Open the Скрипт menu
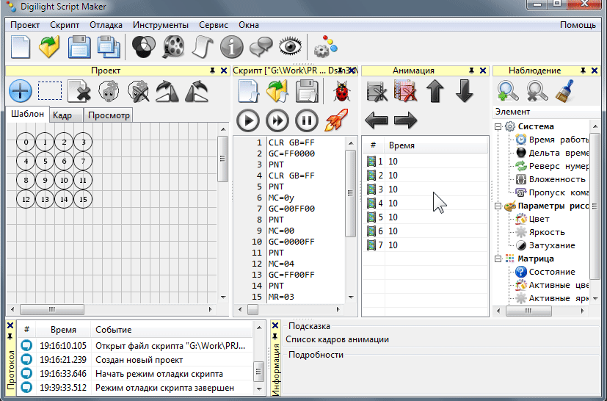 (65, 25)
